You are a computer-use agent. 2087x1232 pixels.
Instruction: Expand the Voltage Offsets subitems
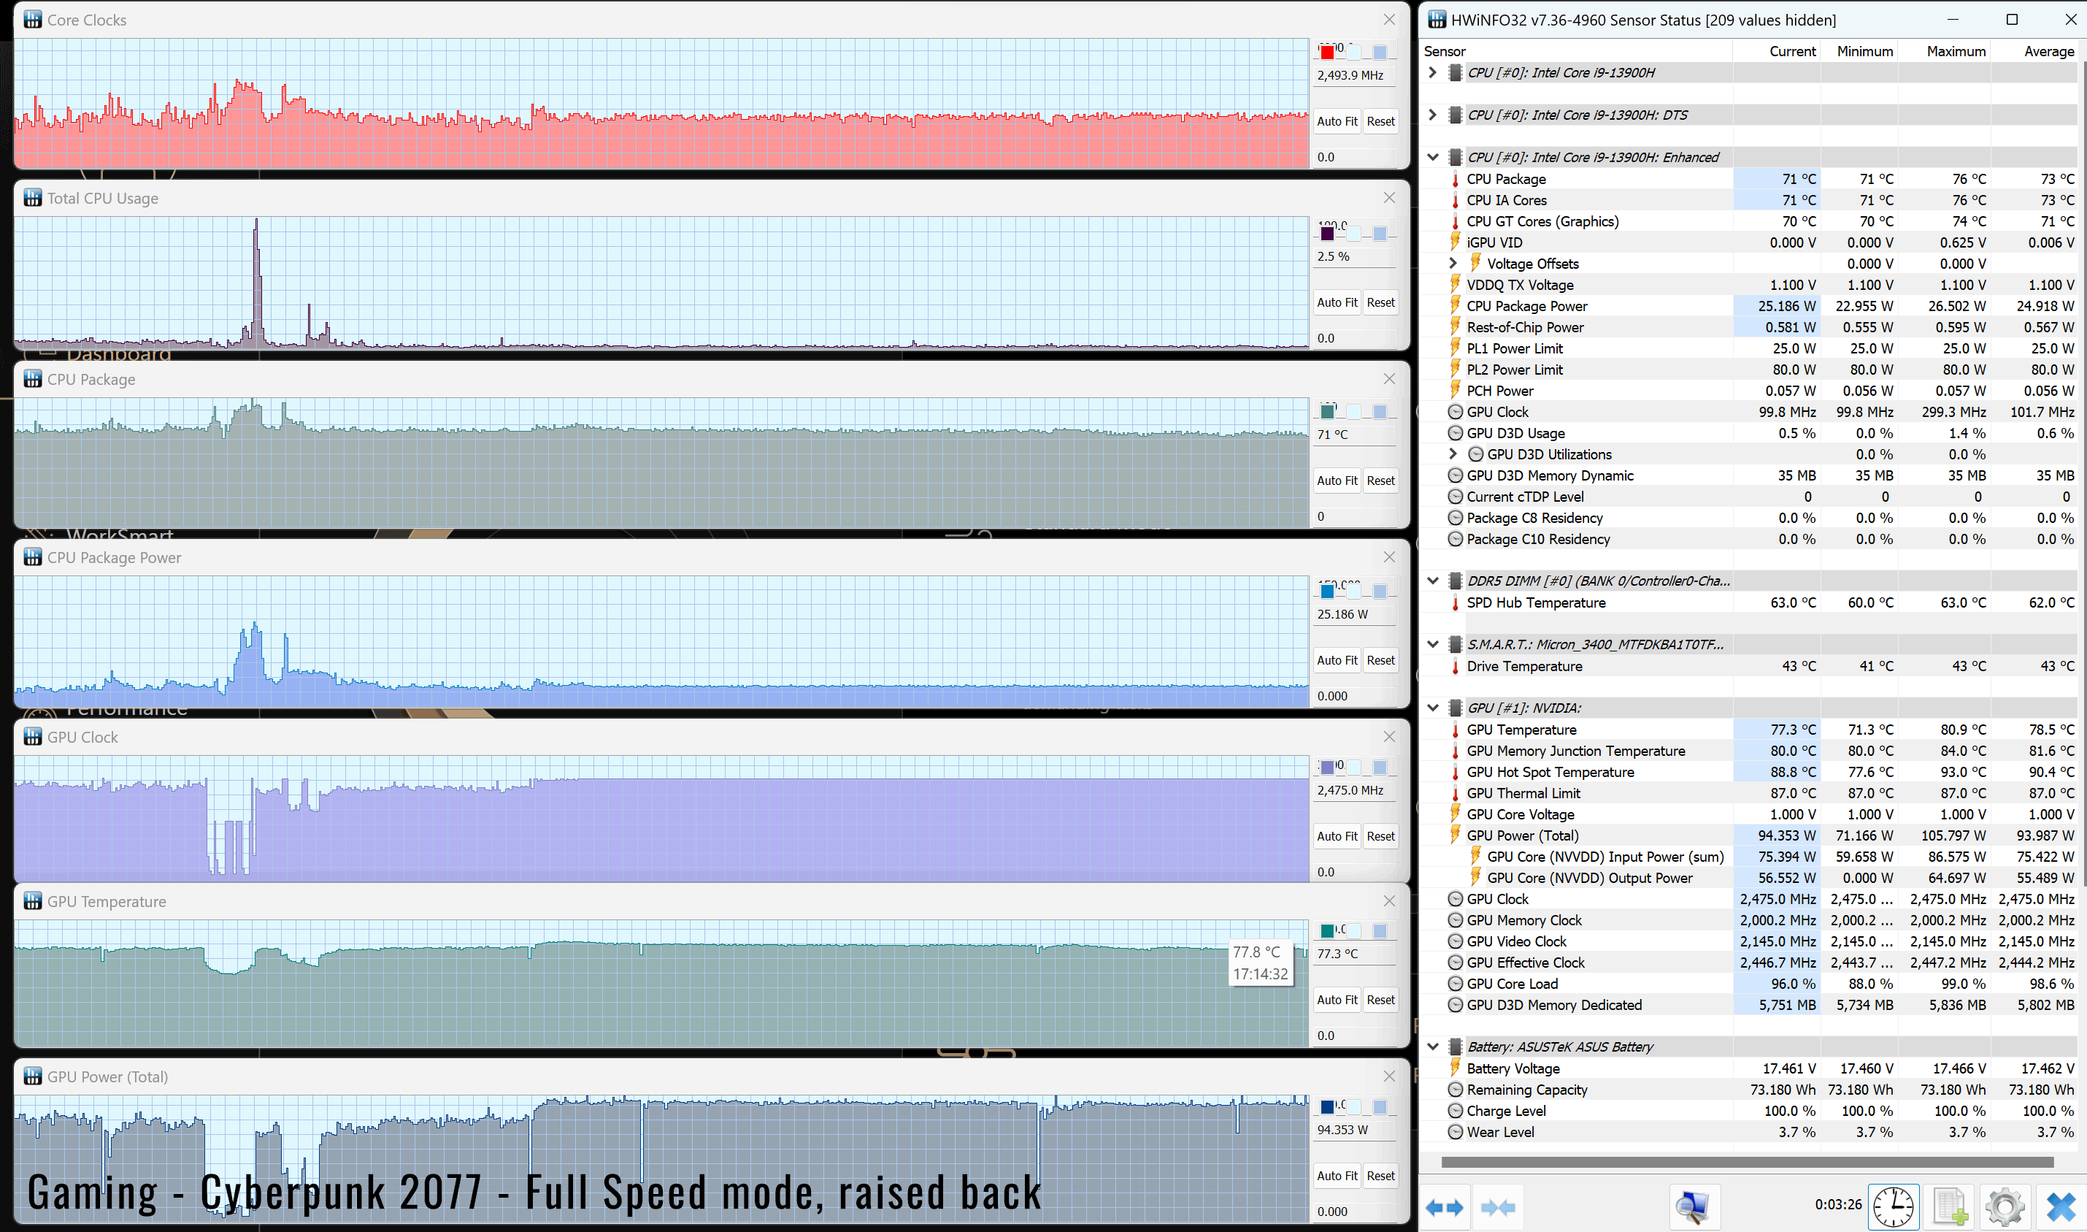pyautogui.click(x=1452, y=263)
